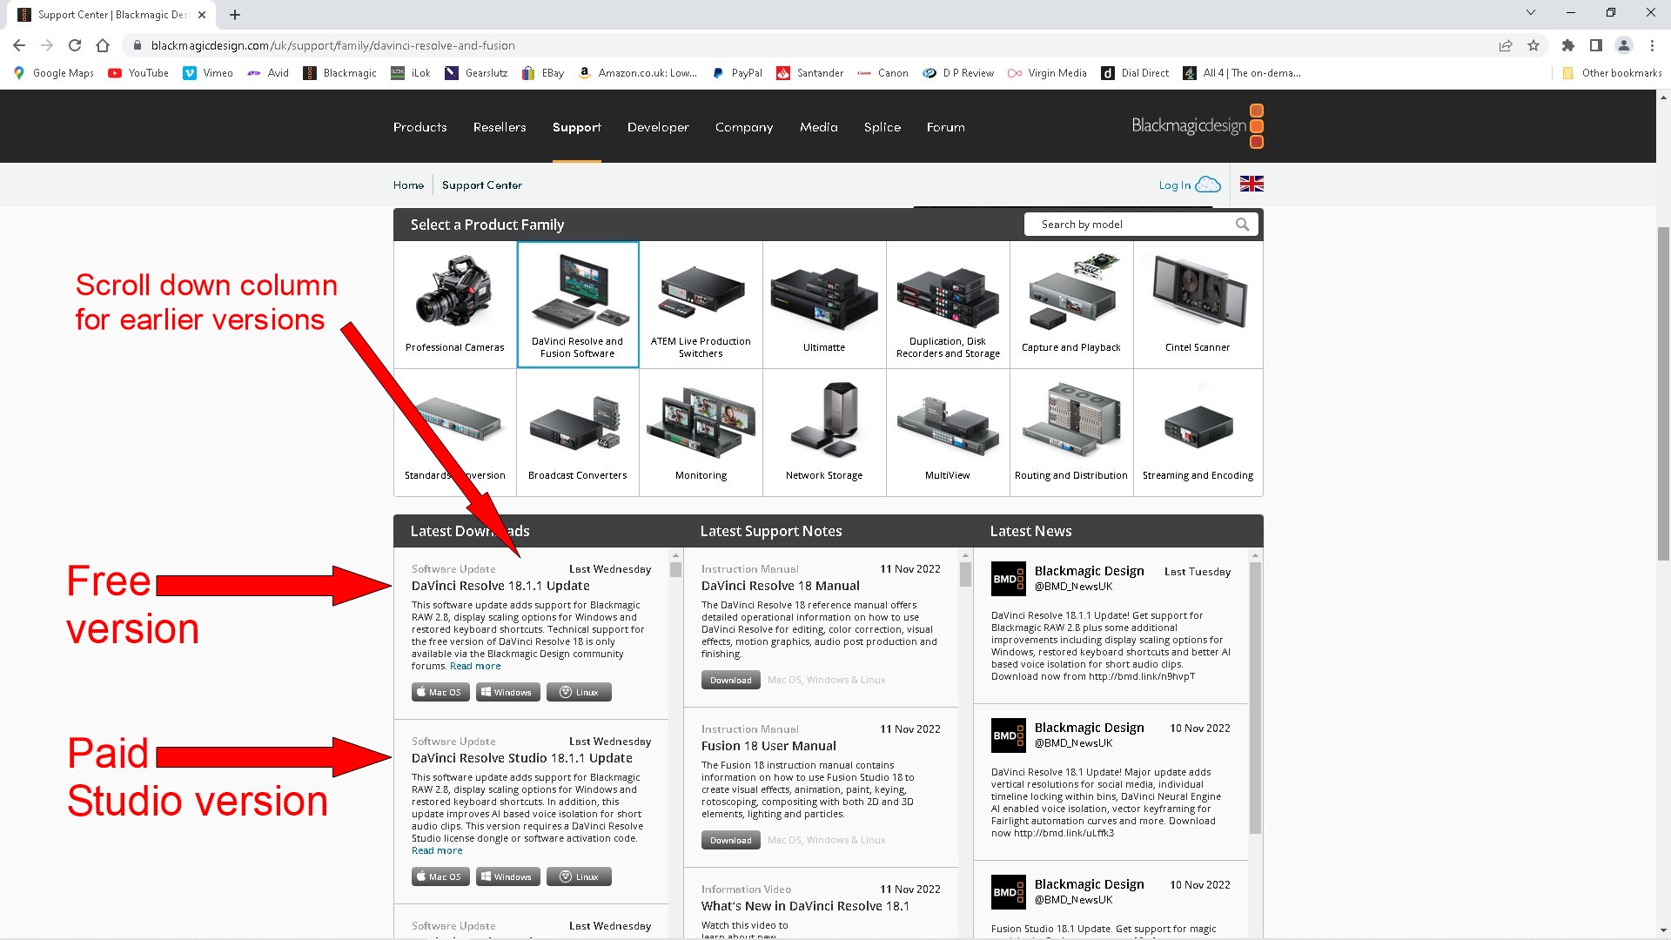Open What's New in DaVinci Resolve 18.1
The height and width of the screenshot is (940, 1671).
[x=805, y=906]
